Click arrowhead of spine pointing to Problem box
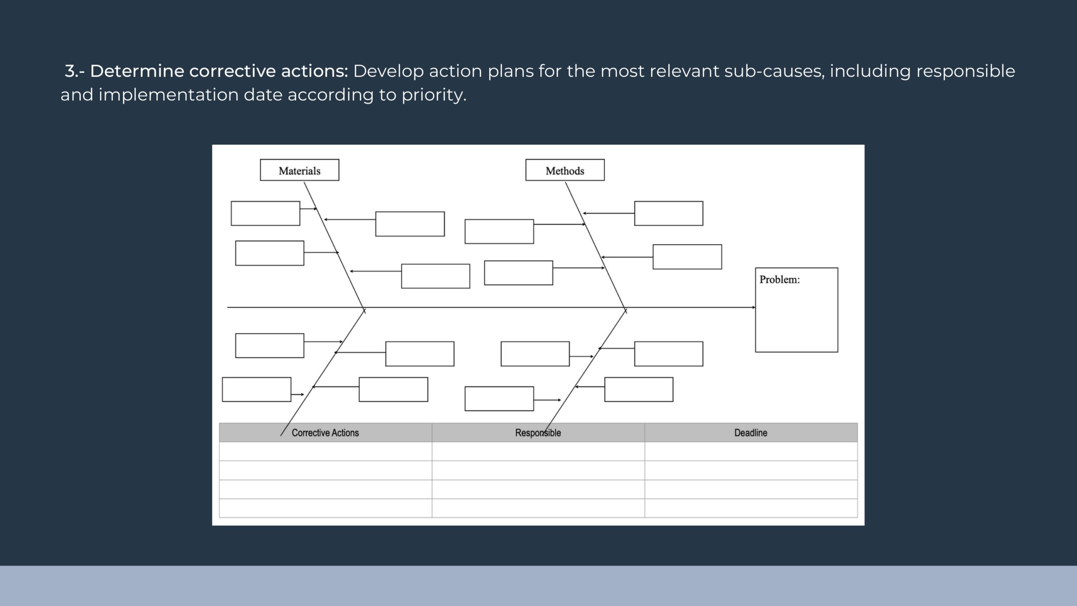The height and width of the screenshot is (606, 1077). [753, 308]
